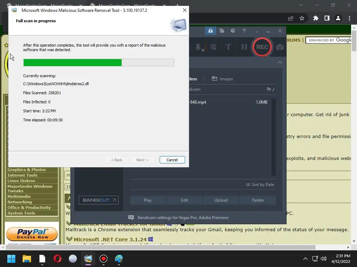Screen dimensions: 357x267
Task: Open the network tray icon
Action: (x=315, y=259)
